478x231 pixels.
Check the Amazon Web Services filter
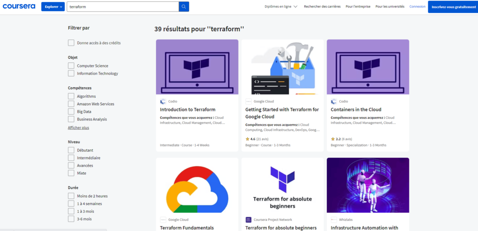71,104
